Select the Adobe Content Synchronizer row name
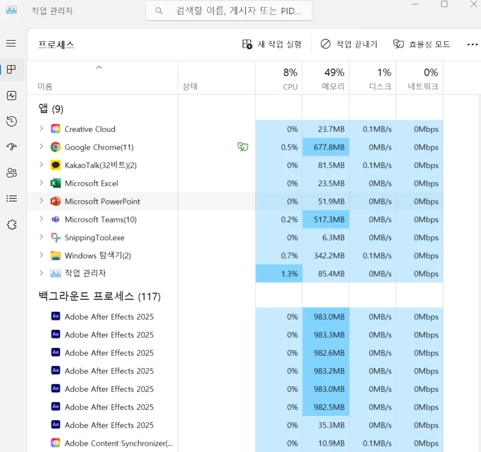 (x=119, y=443)
